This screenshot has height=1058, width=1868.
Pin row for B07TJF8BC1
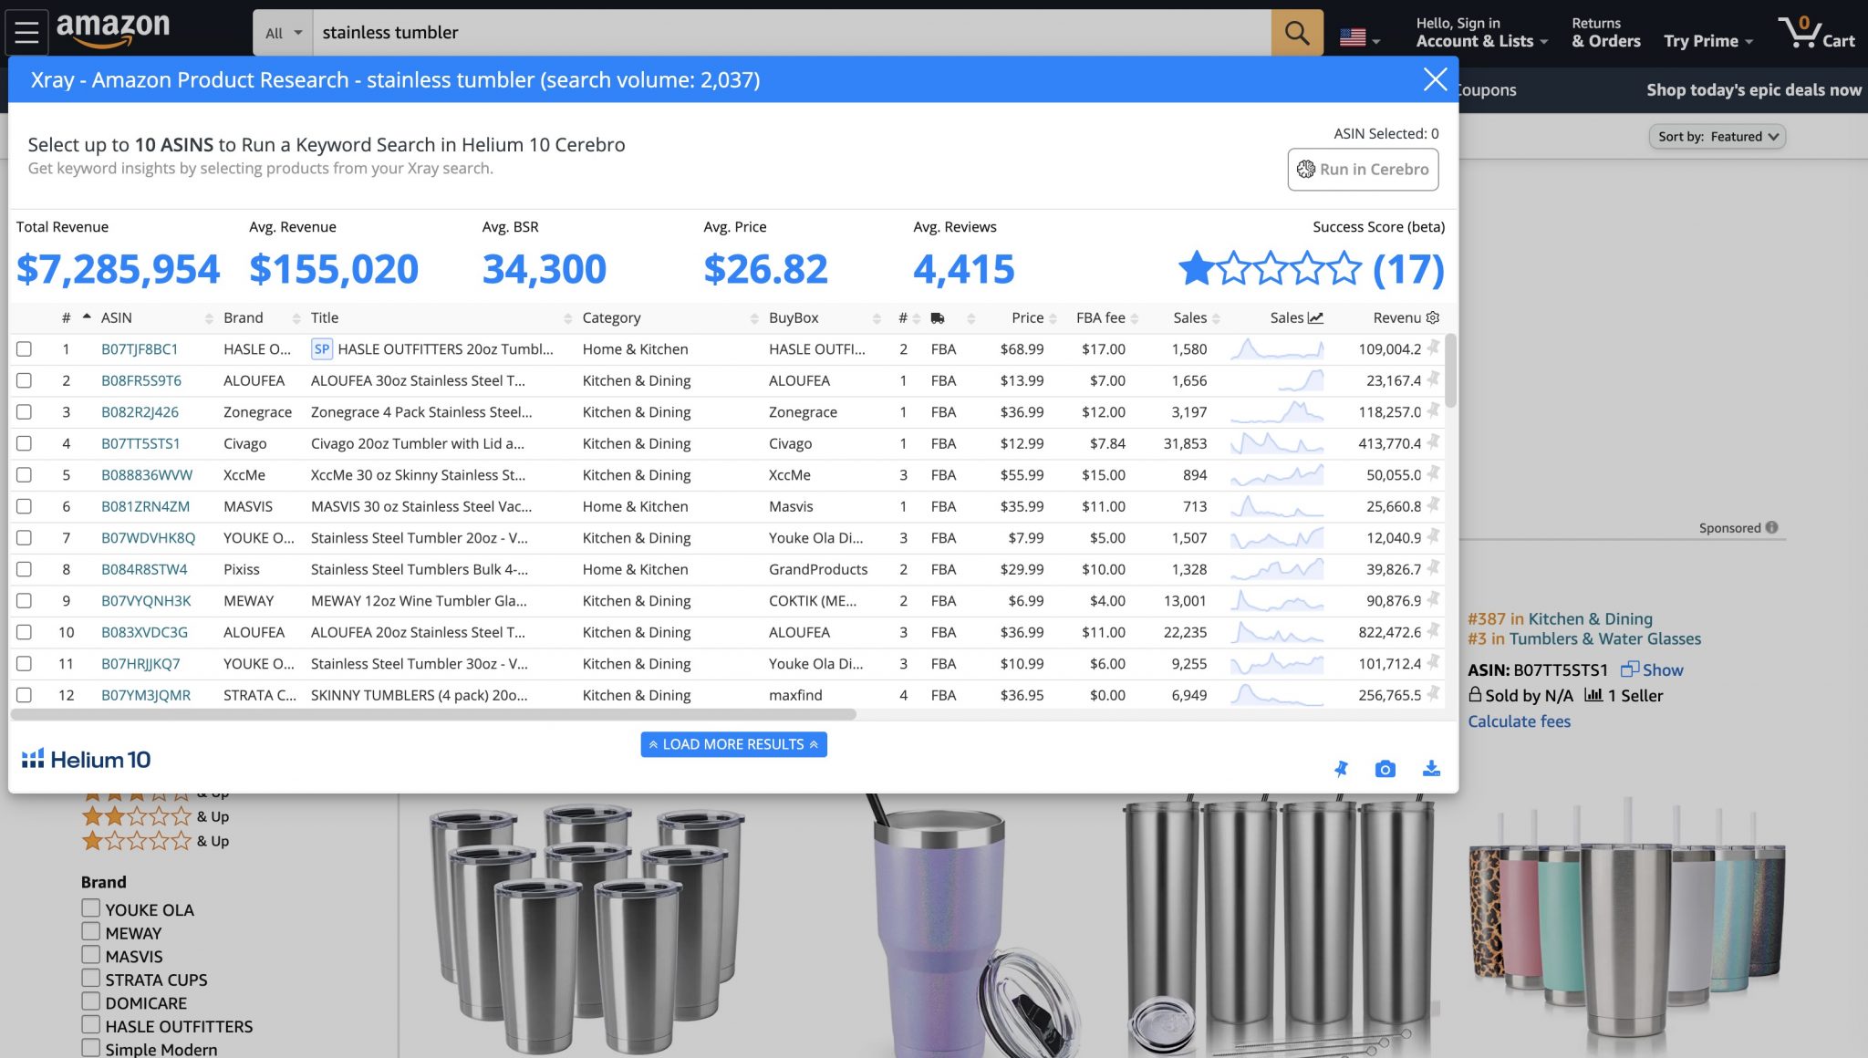coord(1434,348)
